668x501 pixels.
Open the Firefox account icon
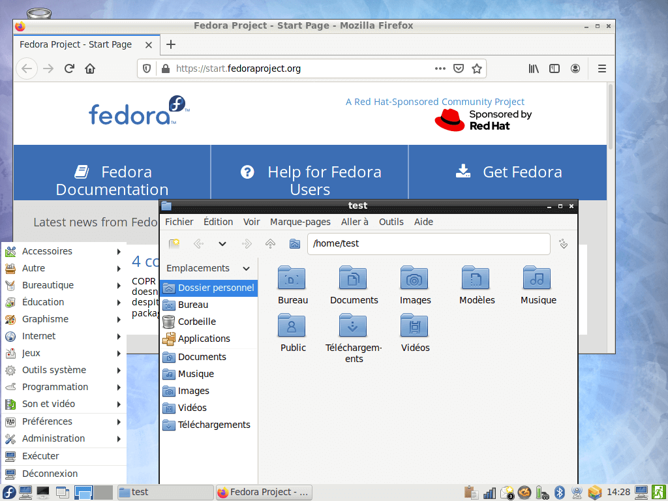pyautogui.click(x=575, y=68)
